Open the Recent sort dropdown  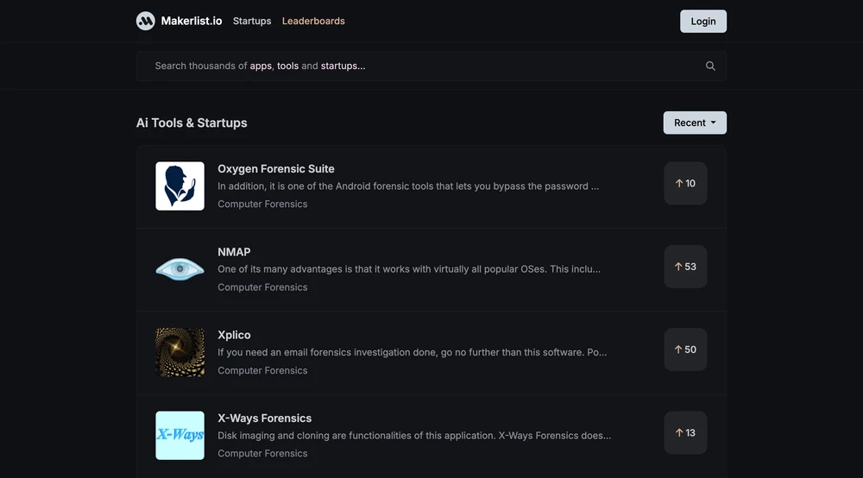coord(695,123)
